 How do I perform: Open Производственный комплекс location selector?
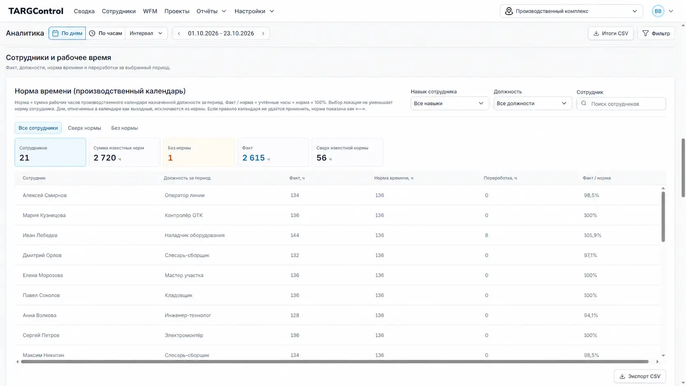click(x=571, y=11)
